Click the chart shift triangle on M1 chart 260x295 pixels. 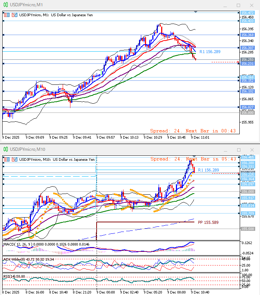point(195,12)
